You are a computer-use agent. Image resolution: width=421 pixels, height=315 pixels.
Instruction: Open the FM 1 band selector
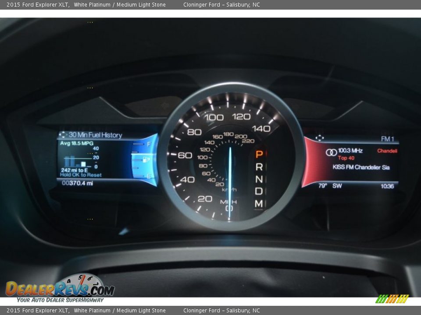(x=388, y=139)
